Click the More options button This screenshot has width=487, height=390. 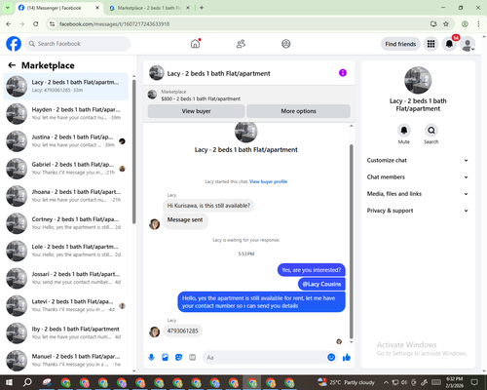tap(298, 111)
